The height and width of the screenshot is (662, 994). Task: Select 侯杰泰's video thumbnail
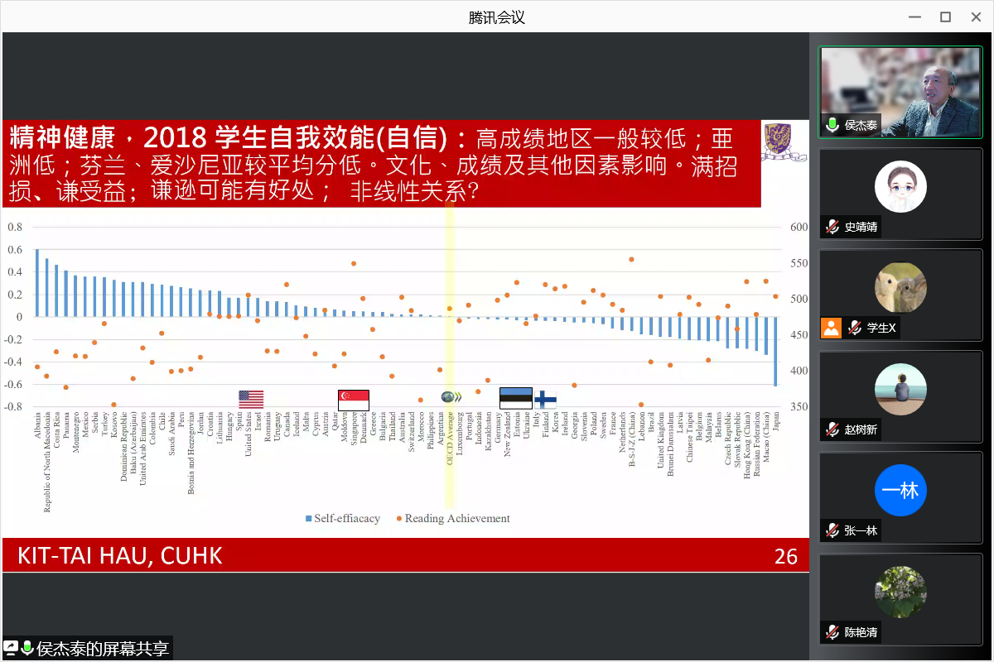pos(900,91)
